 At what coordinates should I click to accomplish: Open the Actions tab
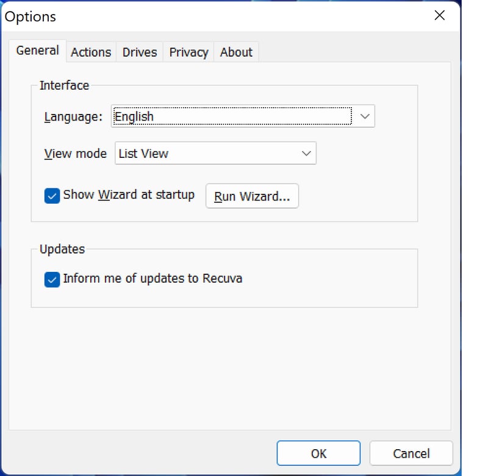click(x=91, y=52)
